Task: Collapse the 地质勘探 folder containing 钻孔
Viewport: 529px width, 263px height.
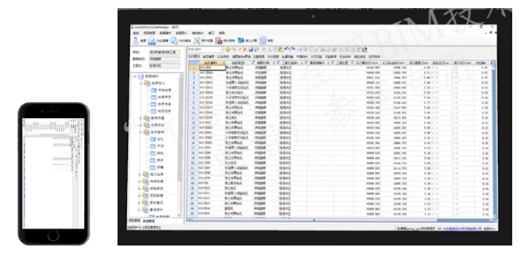Action: click(141, 132)
